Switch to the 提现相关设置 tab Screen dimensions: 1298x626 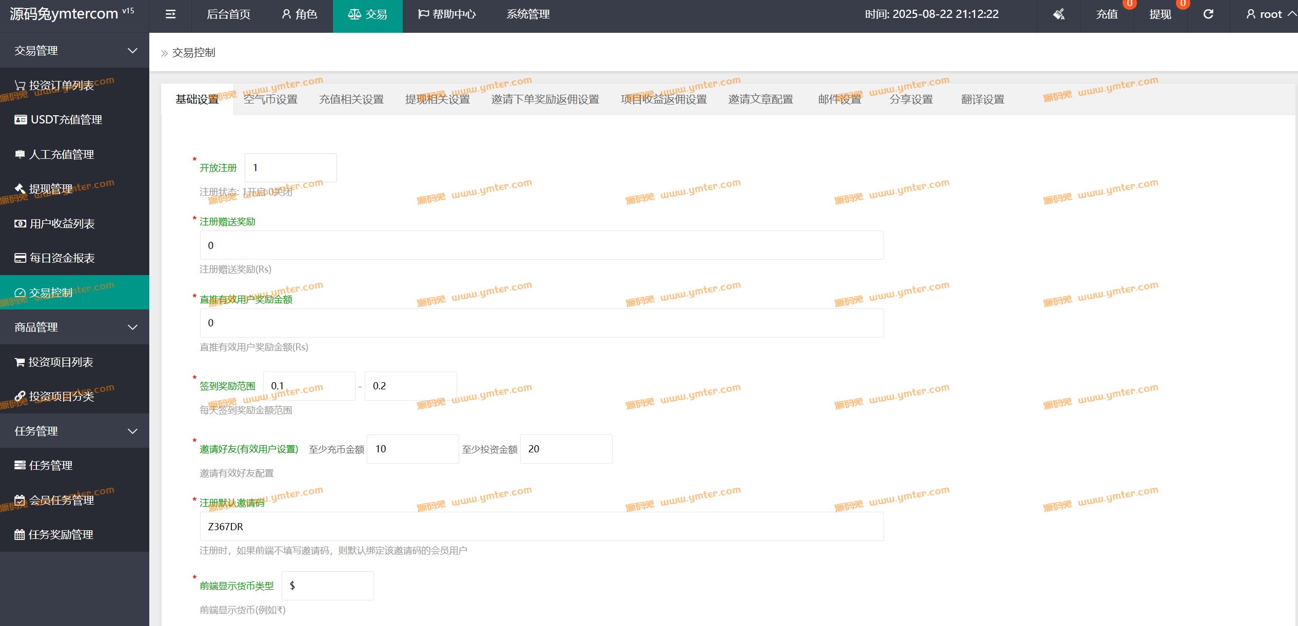tap(437, 99)
